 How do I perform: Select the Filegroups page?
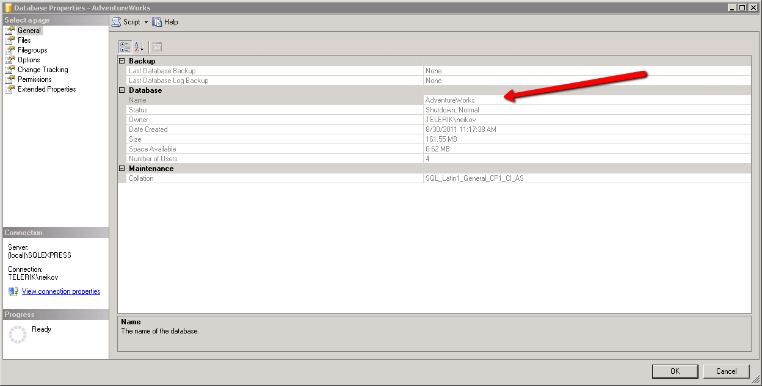pyautogui.click(x=32, y=50)
